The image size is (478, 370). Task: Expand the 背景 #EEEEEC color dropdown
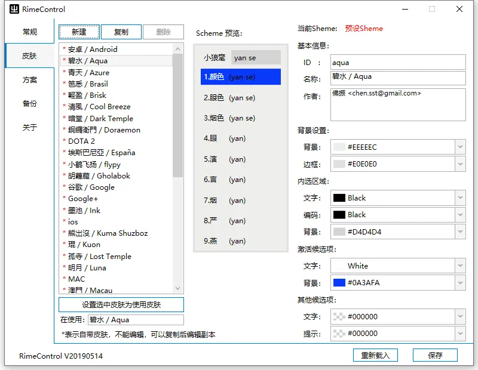pos(459,147)
